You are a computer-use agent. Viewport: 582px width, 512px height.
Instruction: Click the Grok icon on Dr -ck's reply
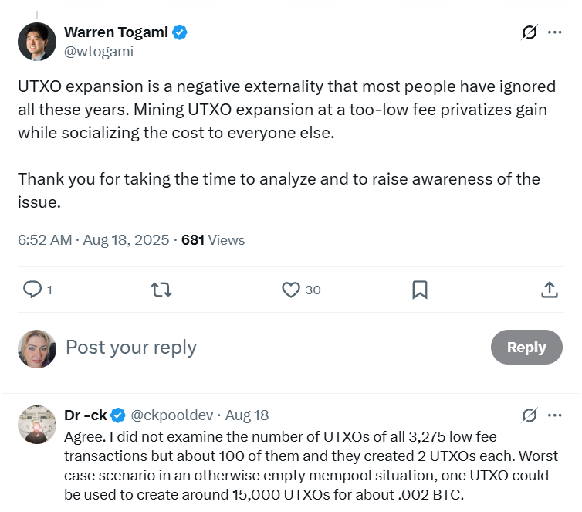pos(529,415)
